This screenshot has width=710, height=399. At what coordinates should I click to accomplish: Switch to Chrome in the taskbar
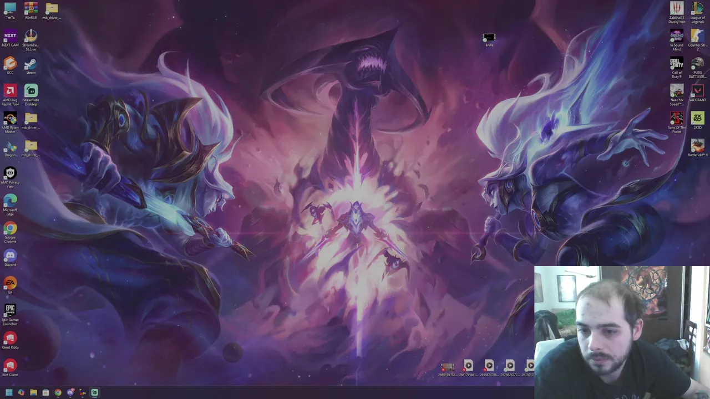tap(58, 393)
